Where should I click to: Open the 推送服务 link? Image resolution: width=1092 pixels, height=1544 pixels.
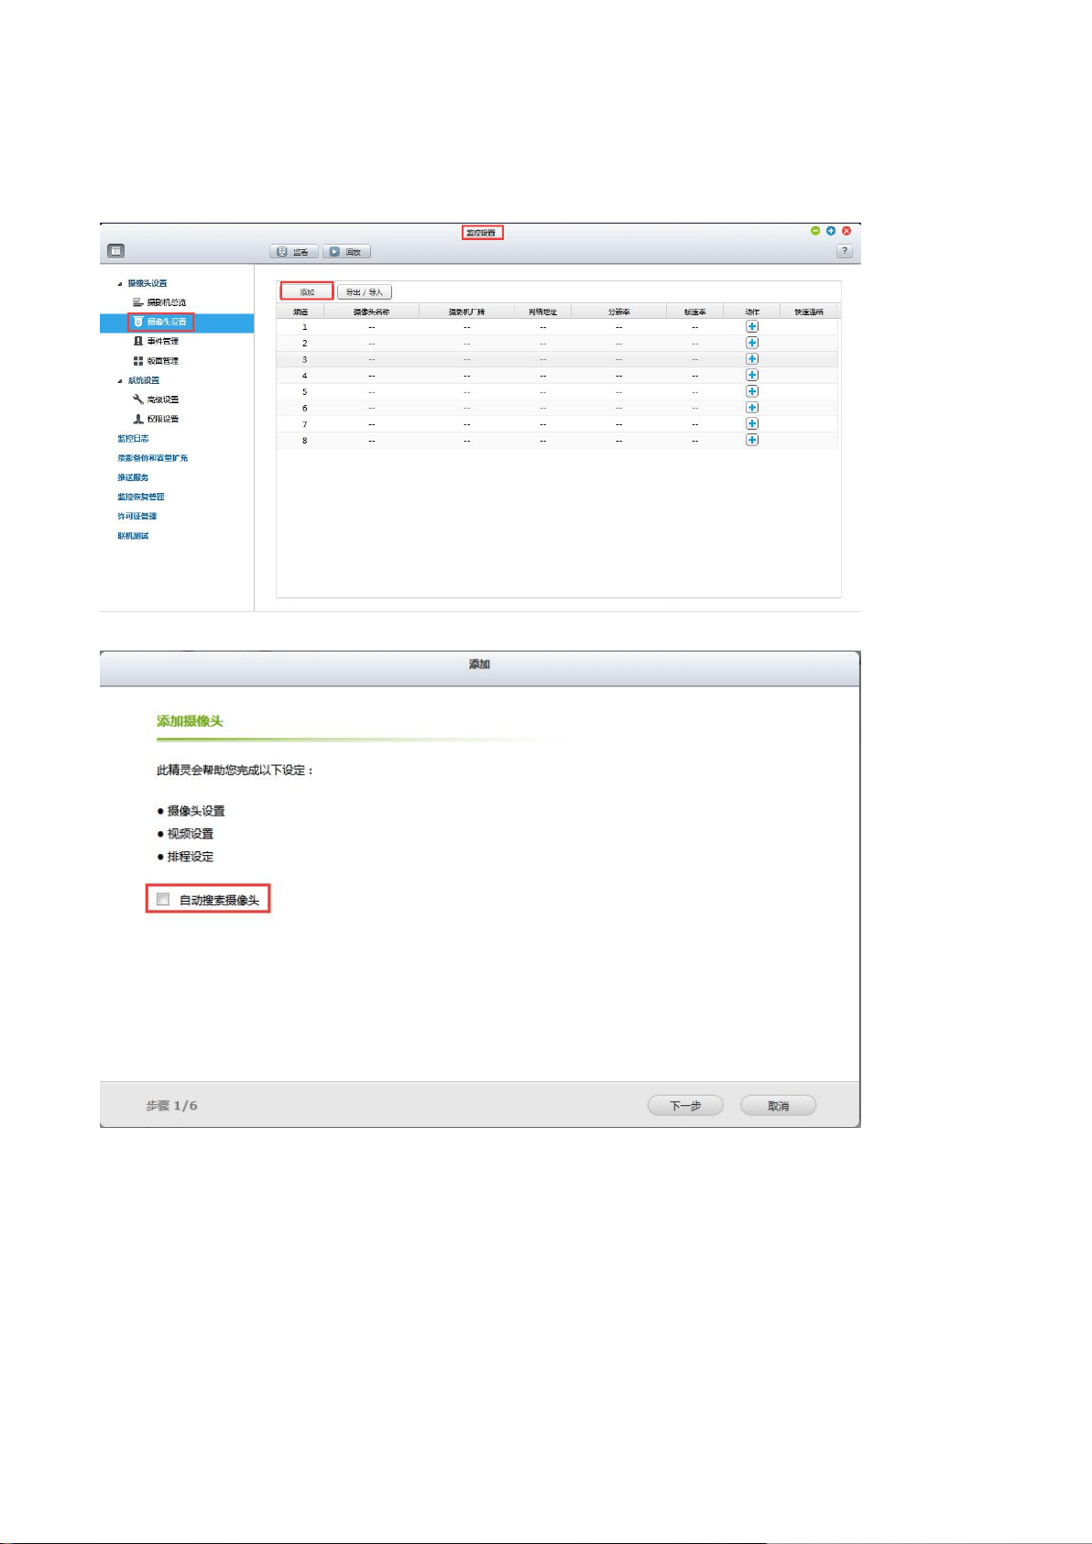(x=133, y=477)
